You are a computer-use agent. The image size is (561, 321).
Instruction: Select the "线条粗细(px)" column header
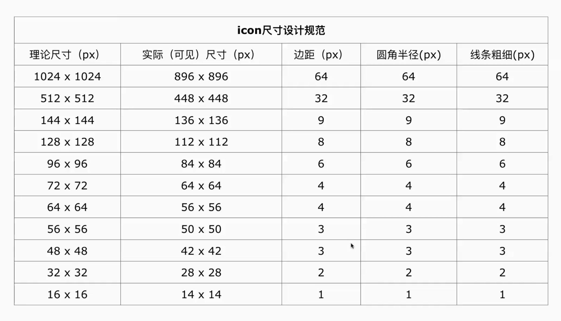coord(502,55)
